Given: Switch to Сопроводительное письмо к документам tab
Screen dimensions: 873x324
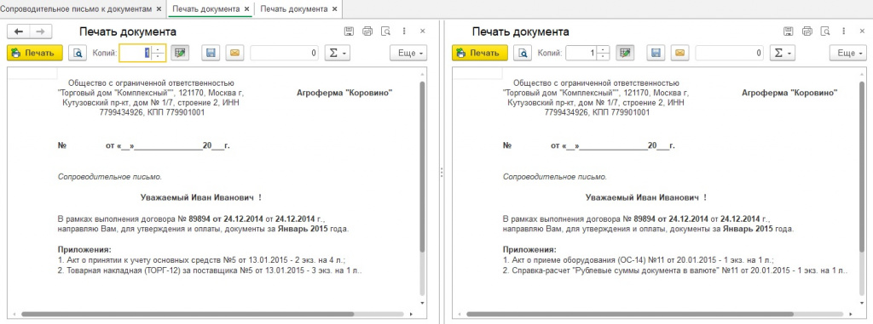Looking at the screenshot, I should [76, 9].
